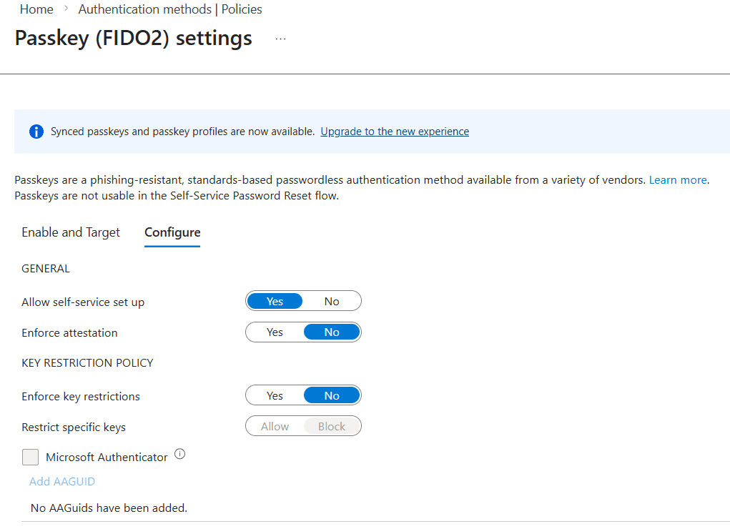This screenshot has height=529, width=730.
Task: Click the Microsoft Authenticator info tooltip icon
Action: [x=179, y=454]
